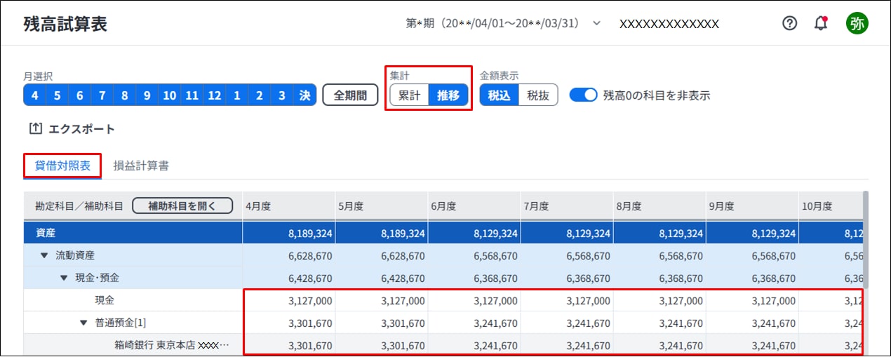This screenshot has width=891, height=357.
Task: Open the notifications bell icon
Action: coord(821,23)
